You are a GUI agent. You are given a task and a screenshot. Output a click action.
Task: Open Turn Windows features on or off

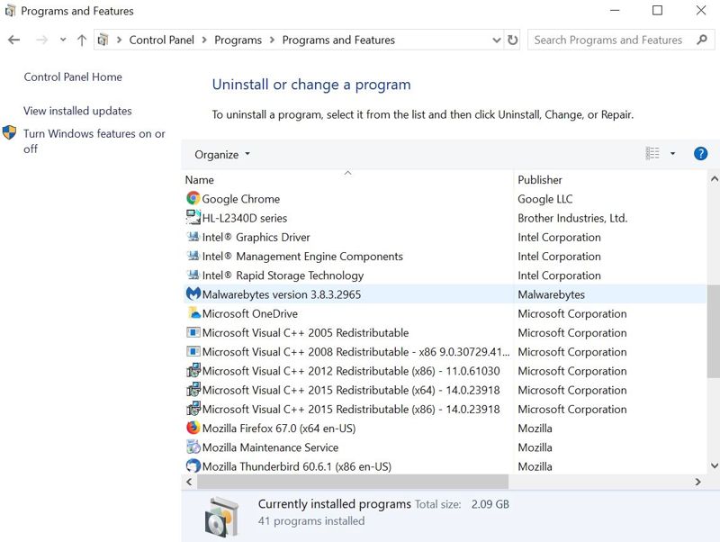click(94, 141)
